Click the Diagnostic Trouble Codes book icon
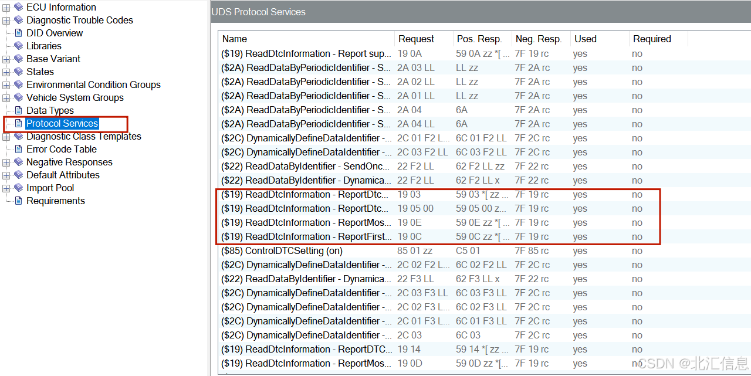Screen dimensions: 751x376 (x=19, y=20)
